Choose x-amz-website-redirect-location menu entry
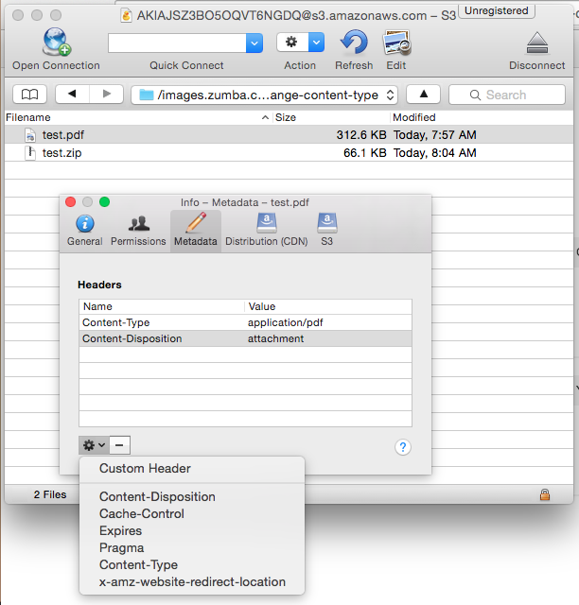Viewport: 579px width, 605px height. click(192, 581)
